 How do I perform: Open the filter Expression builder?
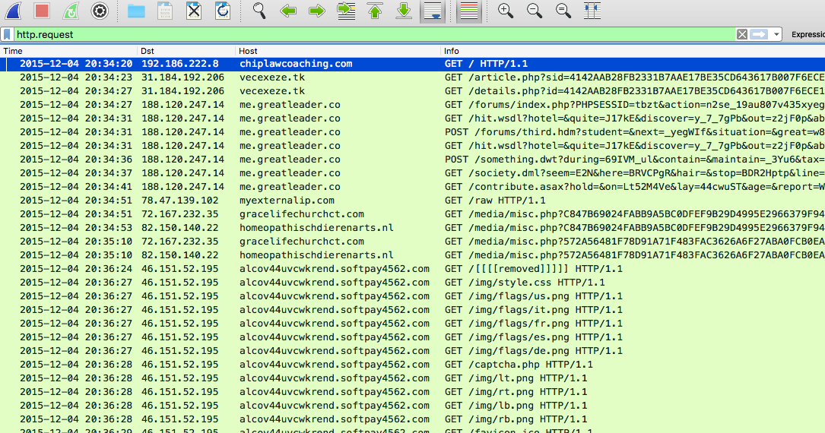(x=808, y=34)
